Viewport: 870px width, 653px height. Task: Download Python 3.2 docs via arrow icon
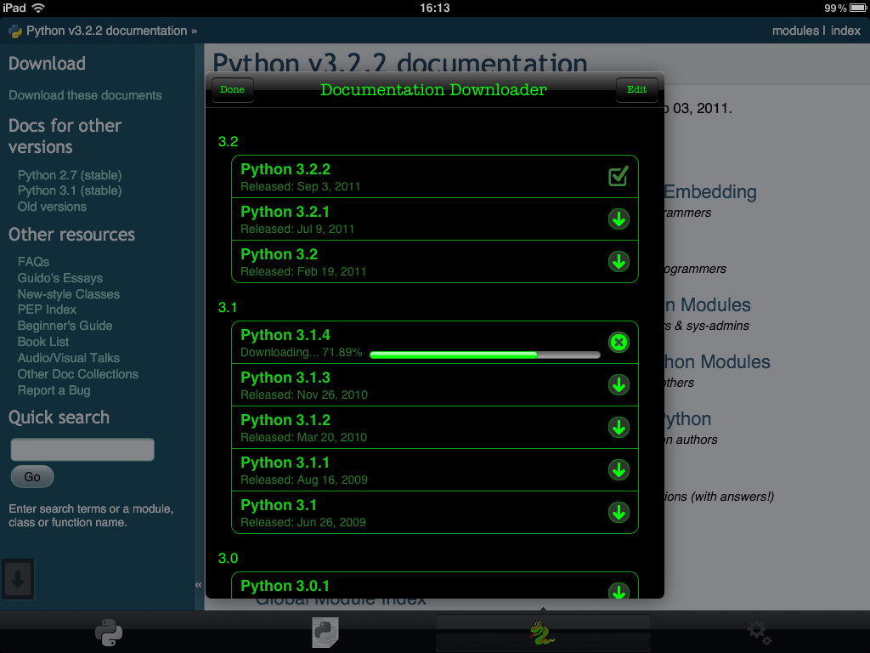tap(619, 262)
